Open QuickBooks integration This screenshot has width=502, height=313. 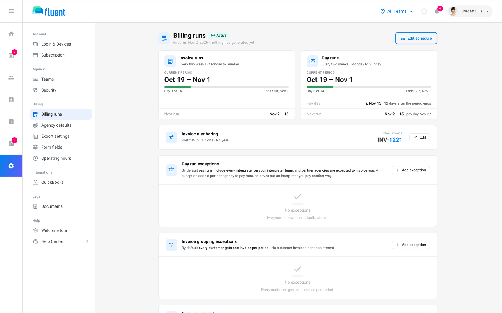(x=60, y=182)
